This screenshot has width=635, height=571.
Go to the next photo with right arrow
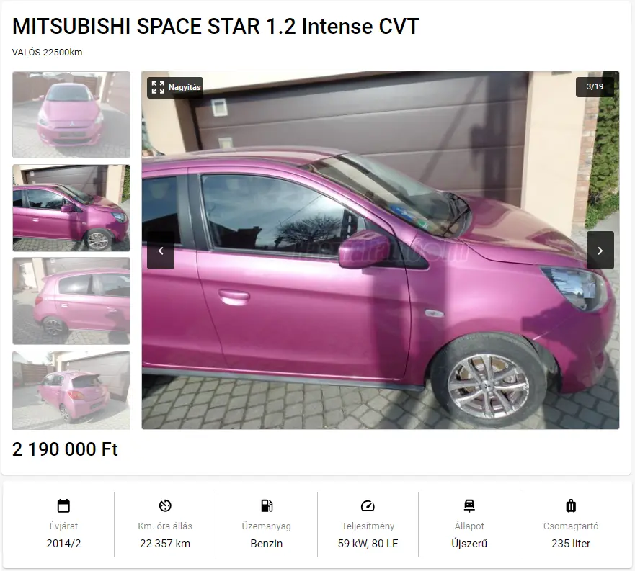click(x=600, y=251)
